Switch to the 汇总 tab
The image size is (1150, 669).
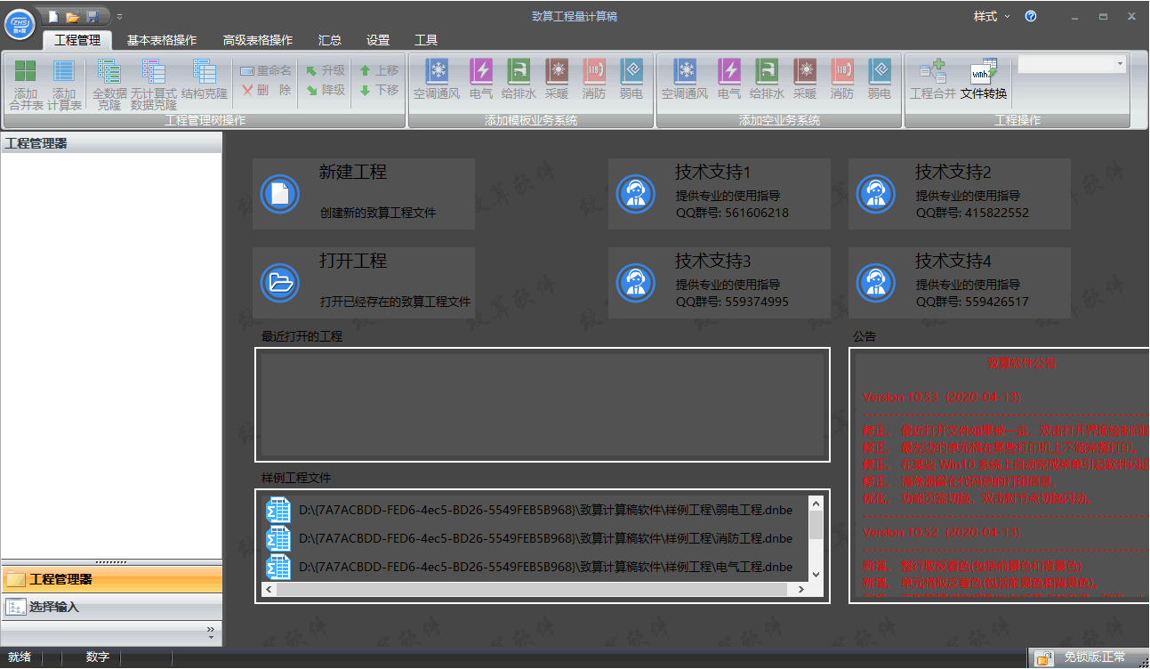click(x=330, y=40)
